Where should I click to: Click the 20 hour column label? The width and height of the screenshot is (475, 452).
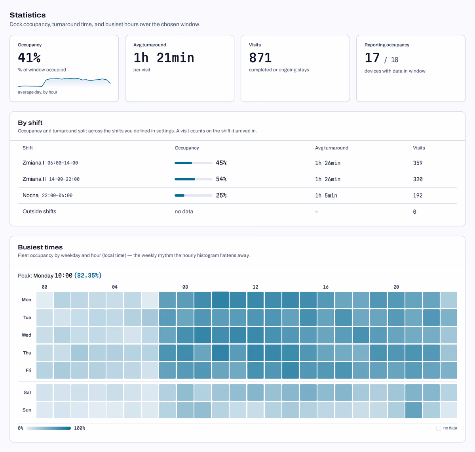pyautogui.click(x=396, y=287)
